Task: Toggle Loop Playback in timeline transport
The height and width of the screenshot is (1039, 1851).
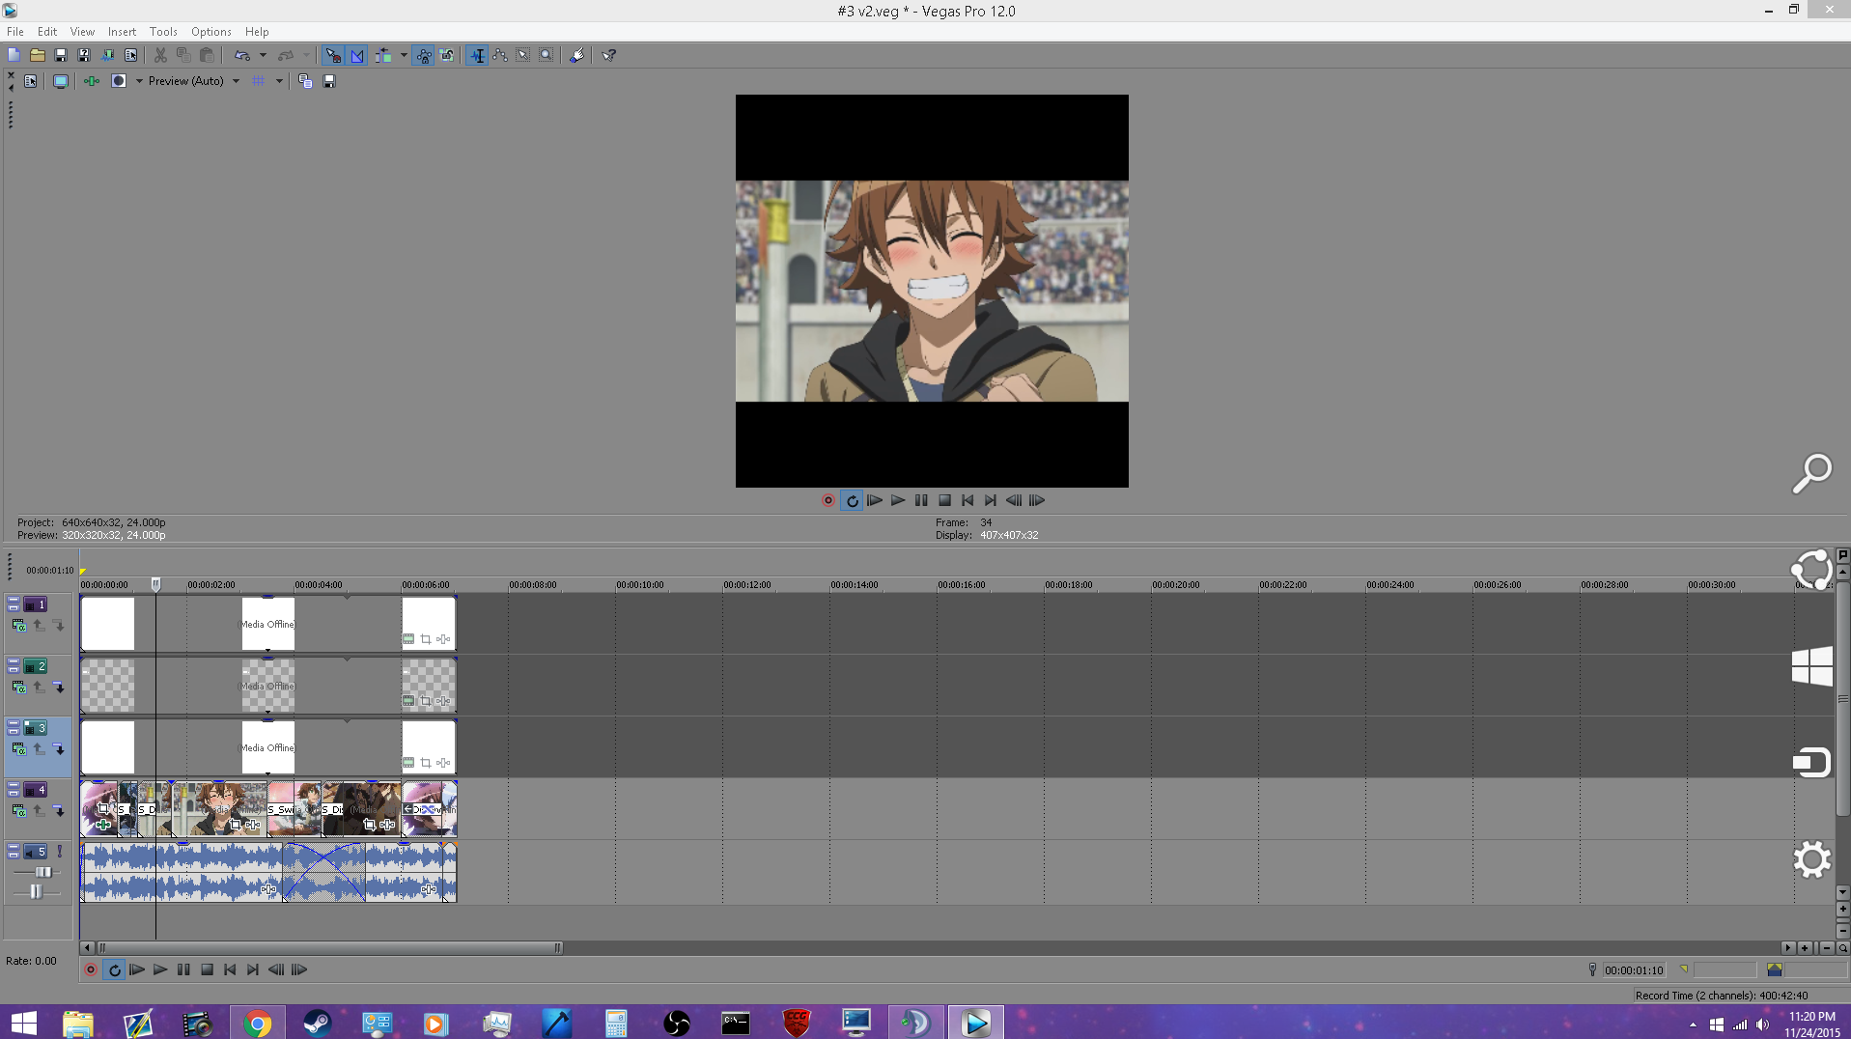Action: (x=114, y=969)
